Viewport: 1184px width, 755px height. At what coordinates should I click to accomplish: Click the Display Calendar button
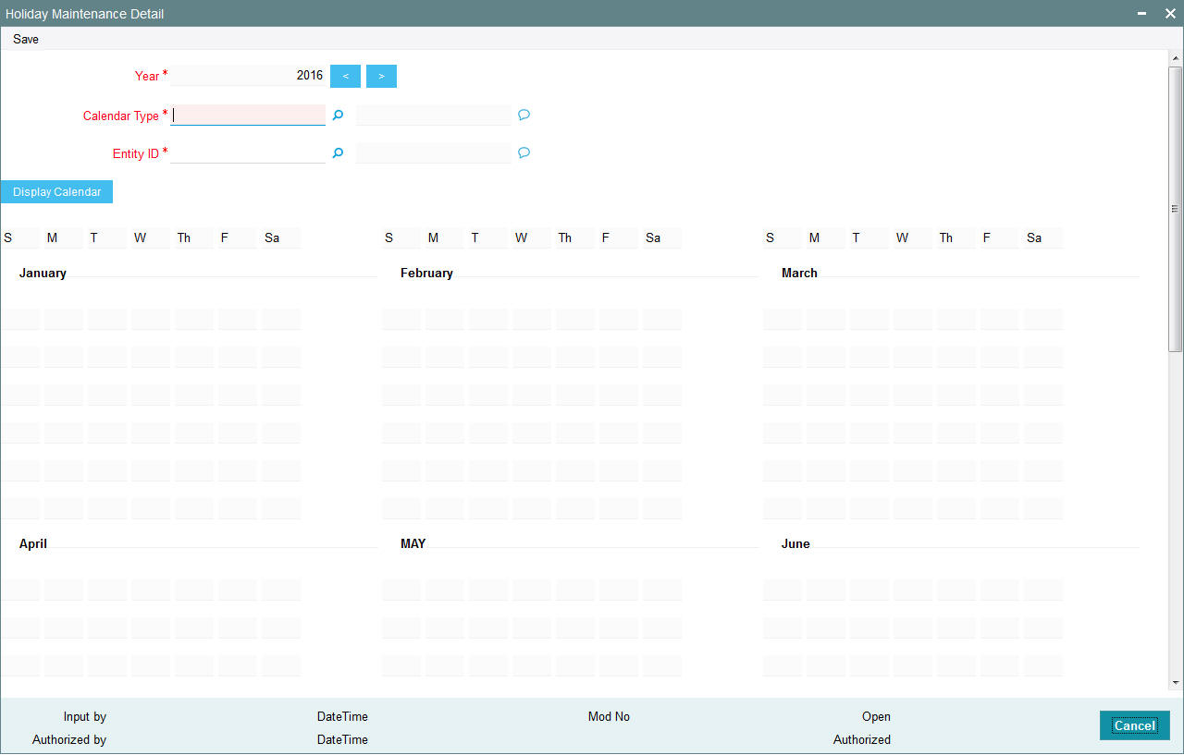(x=56, y=191)
